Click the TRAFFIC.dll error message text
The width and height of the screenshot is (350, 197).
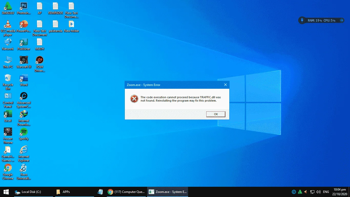click(181, 99)
